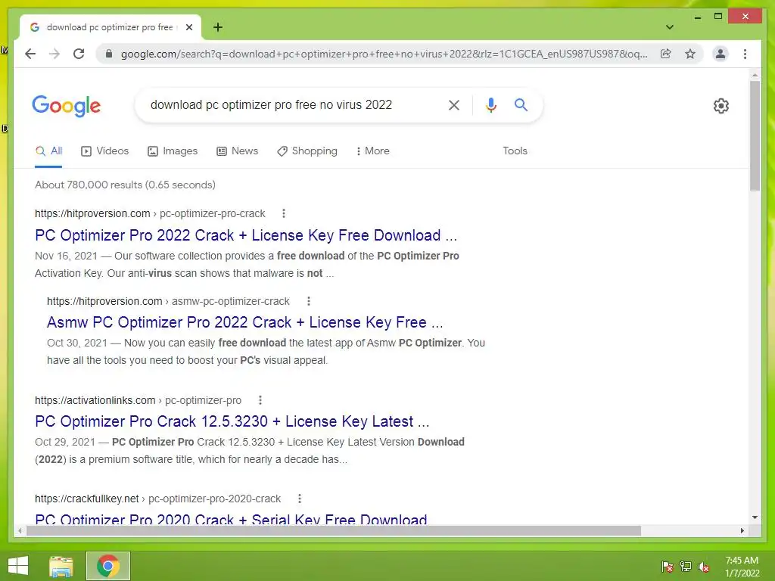Clear the search box with X
Image resolution: width=775 pixels, height=581 pixels.
(454, 104)
